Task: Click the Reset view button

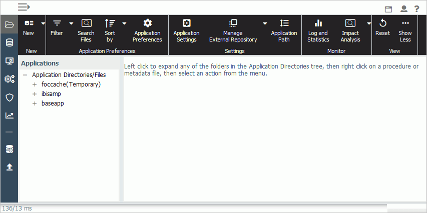Action: (x=383, y=27)
